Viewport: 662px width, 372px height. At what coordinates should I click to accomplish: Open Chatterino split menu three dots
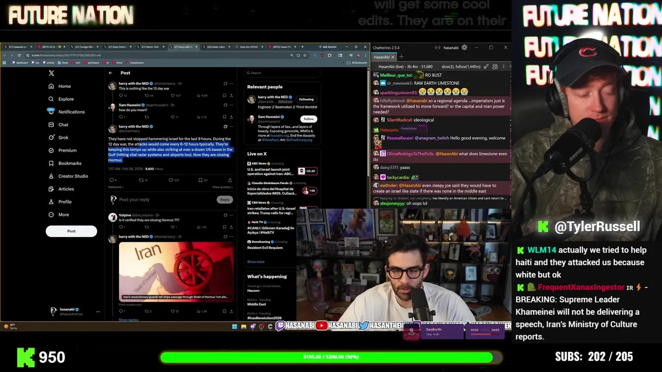pos(503,67)
